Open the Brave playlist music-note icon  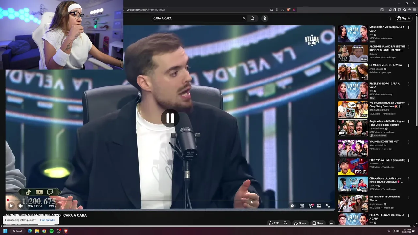(x=390, y=10)
